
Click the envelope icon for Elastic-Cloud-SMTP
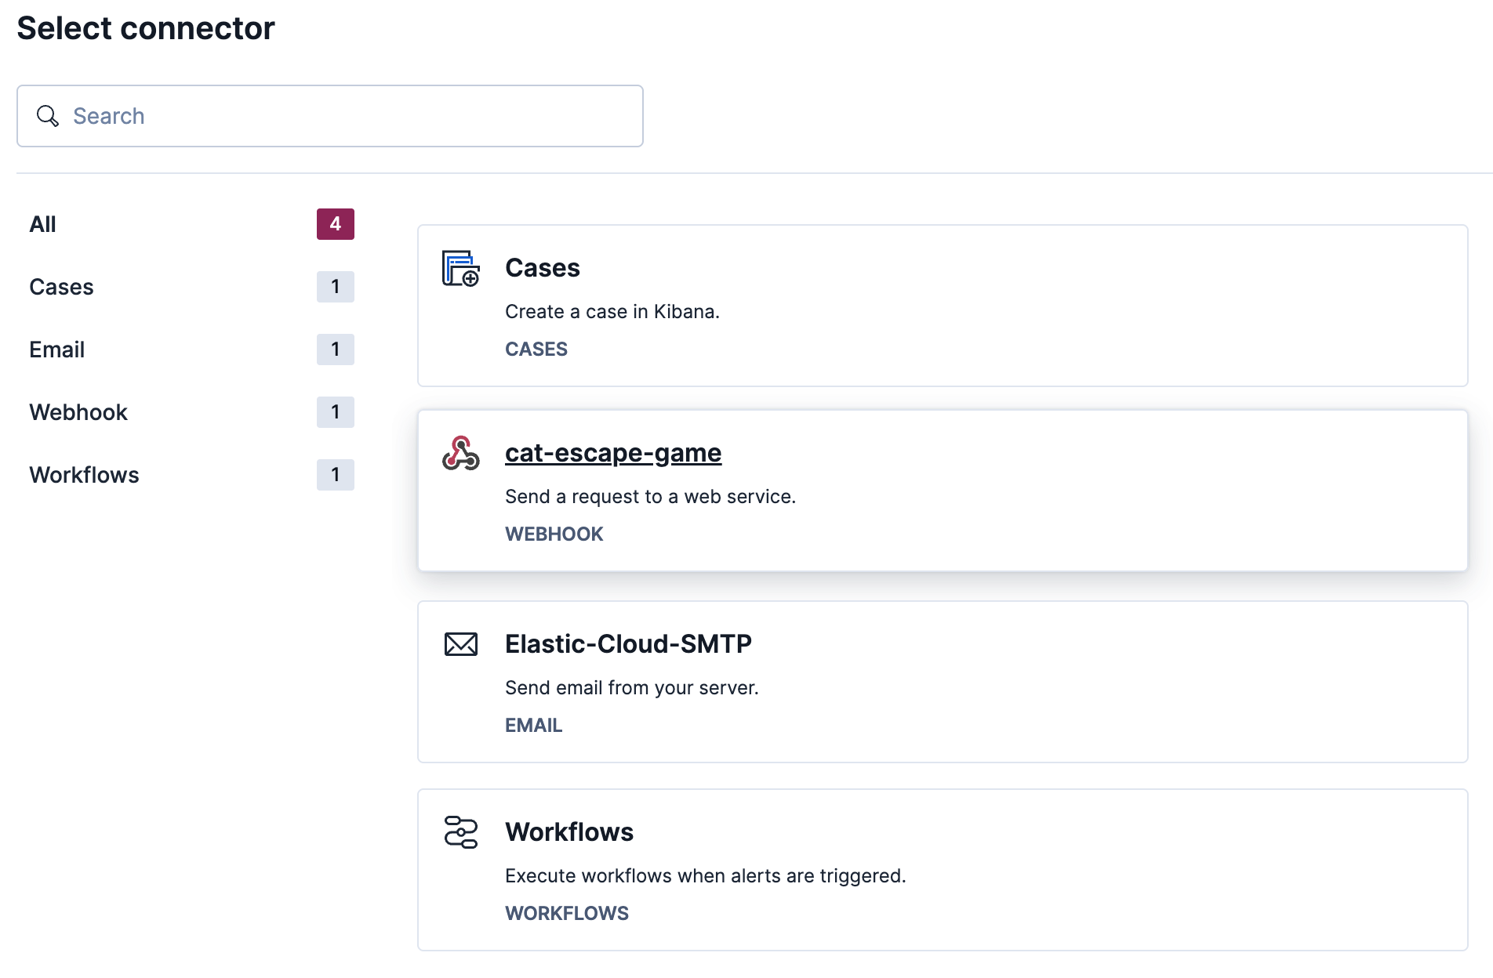(460, 644)
